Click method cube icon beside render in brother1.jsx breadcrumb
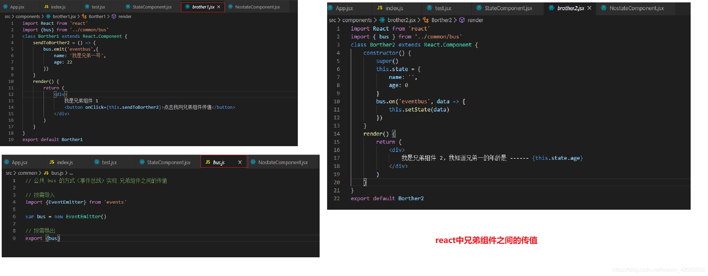708x276 pixels. pos(114,16)
